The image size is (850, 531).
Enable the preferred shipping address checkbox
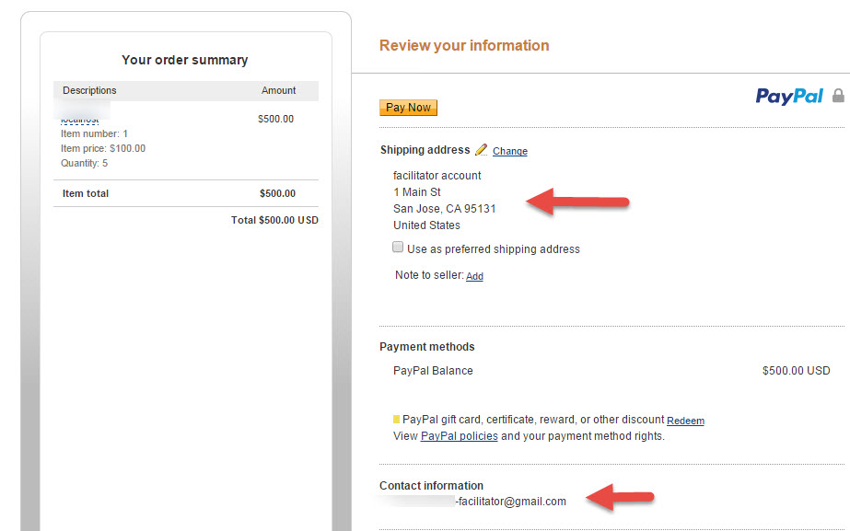coord(398,246)
